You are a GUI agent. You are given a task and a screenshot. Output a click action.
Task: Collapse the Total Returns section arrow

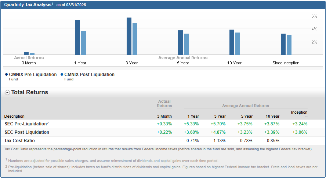click(7, 92)
